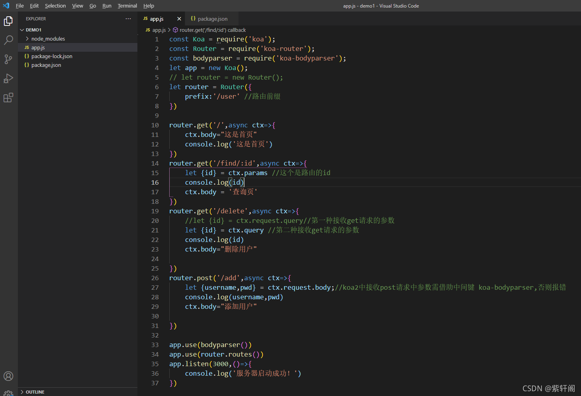
Task: Click the breadcrumb symbol cube icon
Action: tap(175, 30)
